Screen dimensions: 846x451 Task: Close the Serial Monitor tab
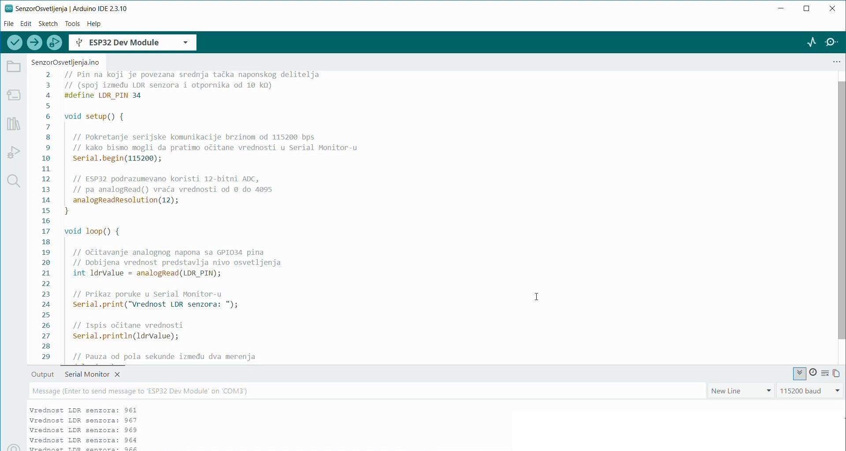click(x=118, y=375)
